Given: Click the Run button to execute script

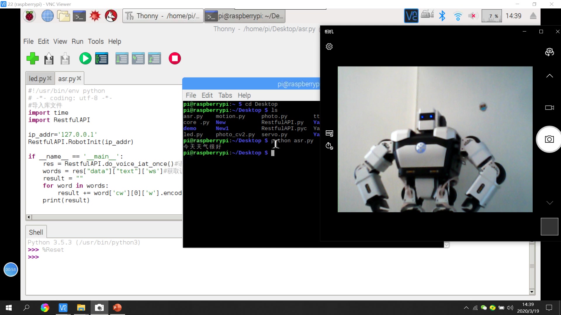Looking at the screenshot, I should pyautogui.click(x=84, y=58).
